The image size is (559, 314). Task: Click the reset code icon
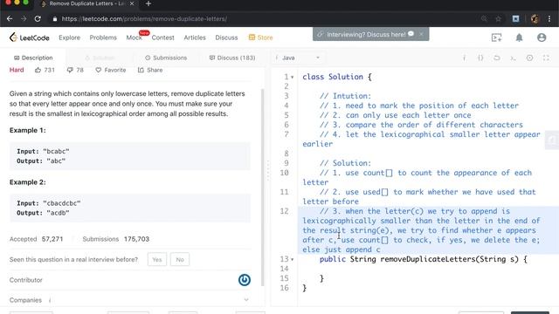click(497, 58)
